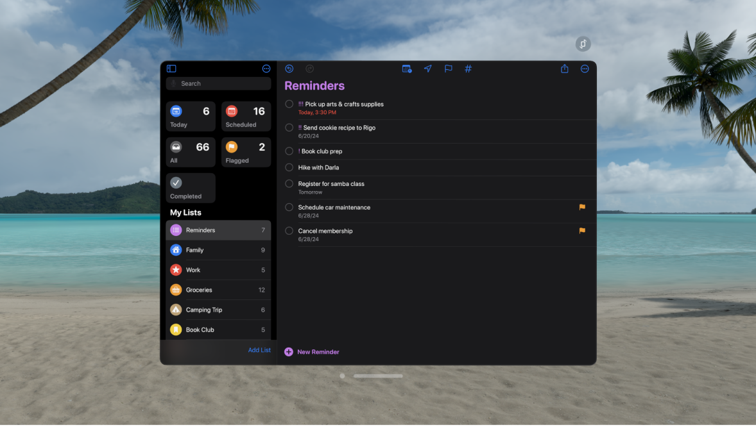Click the Search field
The height and width of the screenshot is (427, 756).
pos(218,83)
